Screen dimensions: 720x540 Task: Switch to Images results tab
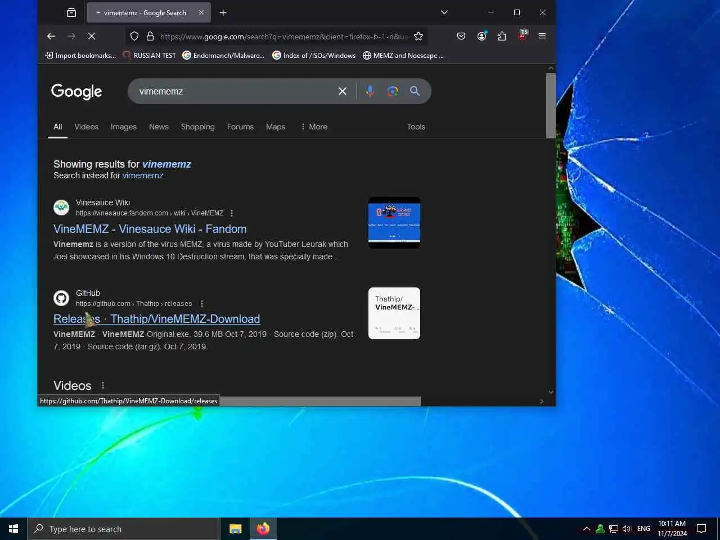(124, 127)
